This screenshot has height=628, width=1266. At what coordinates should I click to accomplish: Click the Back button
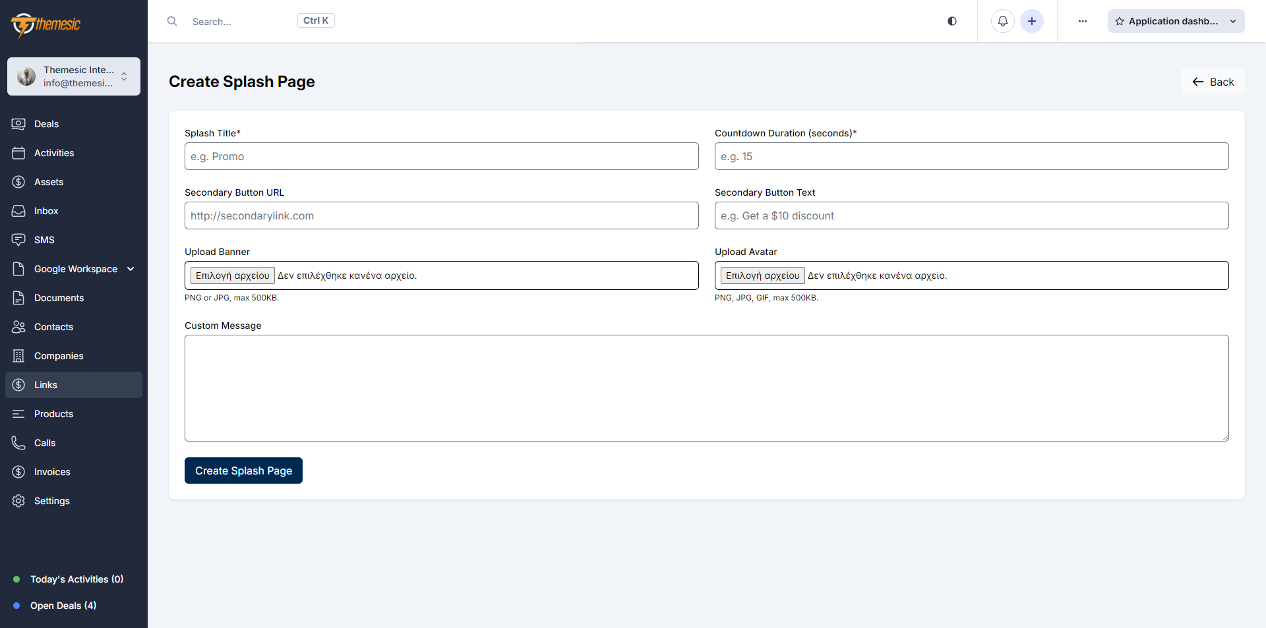tap(1213, 81)
